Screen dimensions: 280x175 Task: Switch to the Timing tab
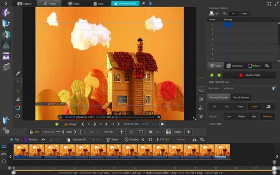49,4
